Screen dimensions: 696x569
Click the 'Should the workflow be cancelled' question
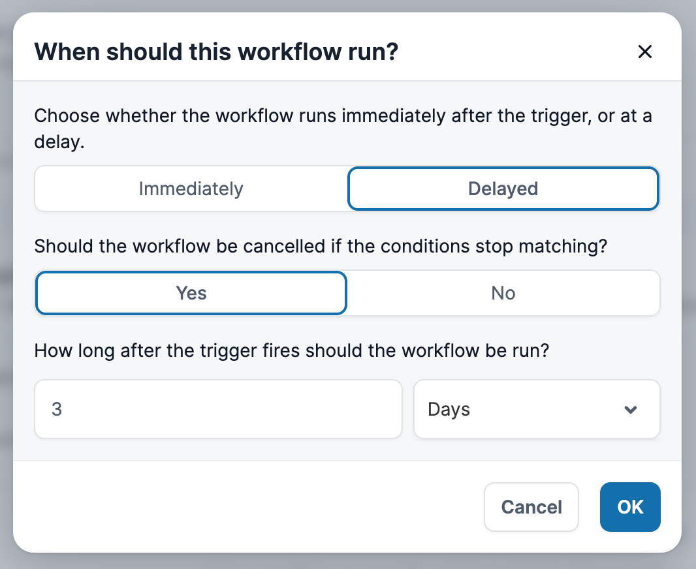pos(321,246)
